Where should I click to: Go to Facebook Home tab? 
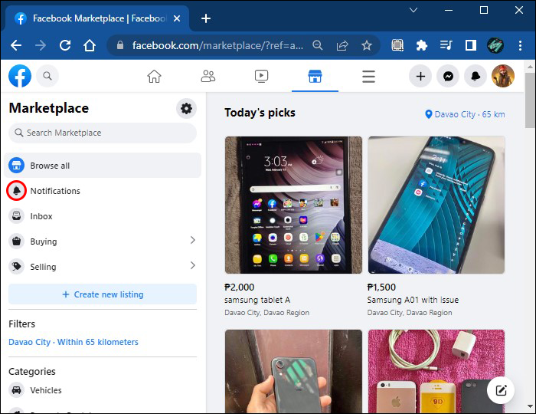coord(154,76)
